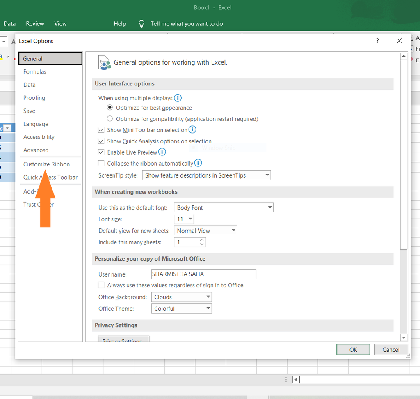The image size is (420, 399).
Task: Click the Help question mark in dialog title
Action: click(377, 41)
